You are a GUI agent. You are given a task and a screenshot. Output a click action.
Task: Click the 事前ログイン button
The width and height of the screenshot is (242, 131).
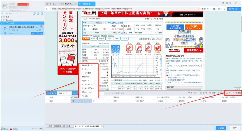206,9
